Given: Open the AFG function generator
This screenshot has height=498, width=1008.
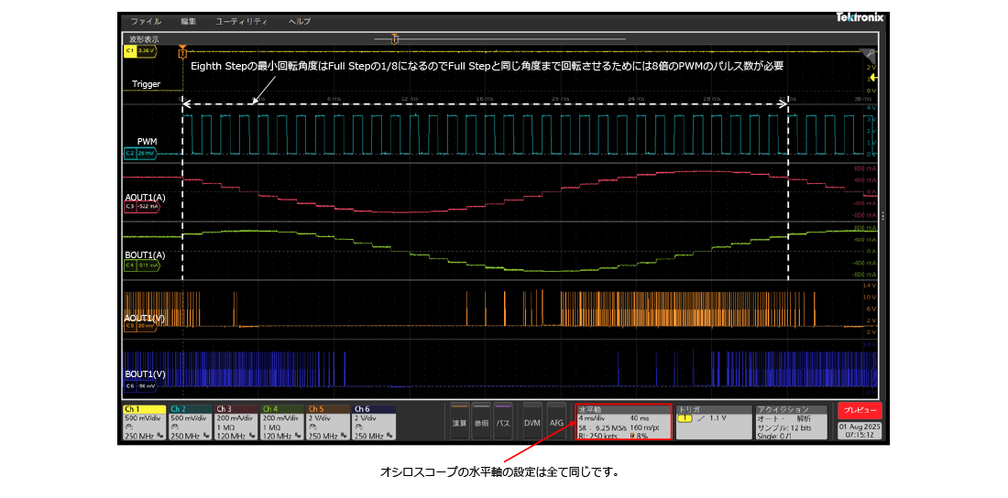Looking at the screenshot, I should [x=556, y=422].
